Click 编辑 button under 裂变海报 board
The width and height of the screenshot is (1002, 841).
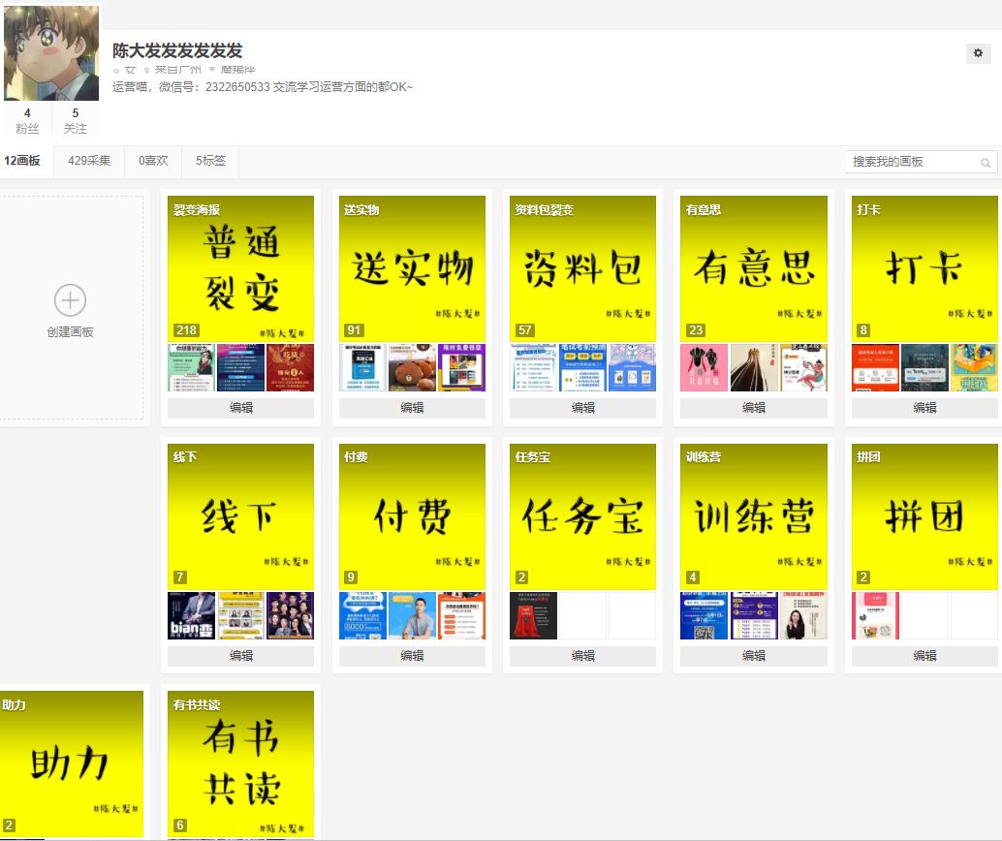point(240,408)
